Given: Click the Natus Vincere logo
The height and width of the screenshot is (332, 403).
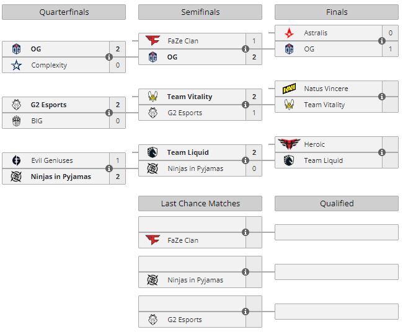Looking at the screenshot, I should 289,89.
